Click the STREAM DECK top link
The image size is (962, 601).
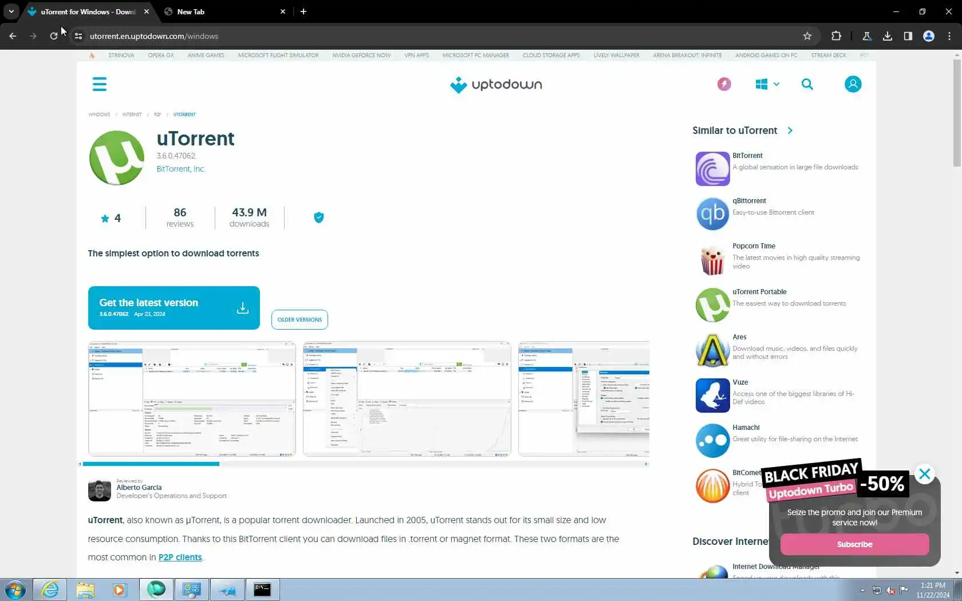829,56
